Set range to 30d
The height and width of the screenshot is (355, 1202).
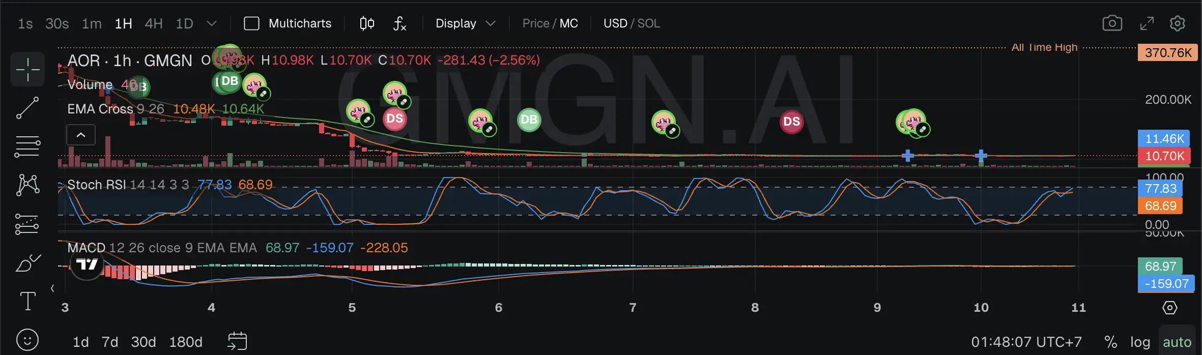(x=144, y=342)
